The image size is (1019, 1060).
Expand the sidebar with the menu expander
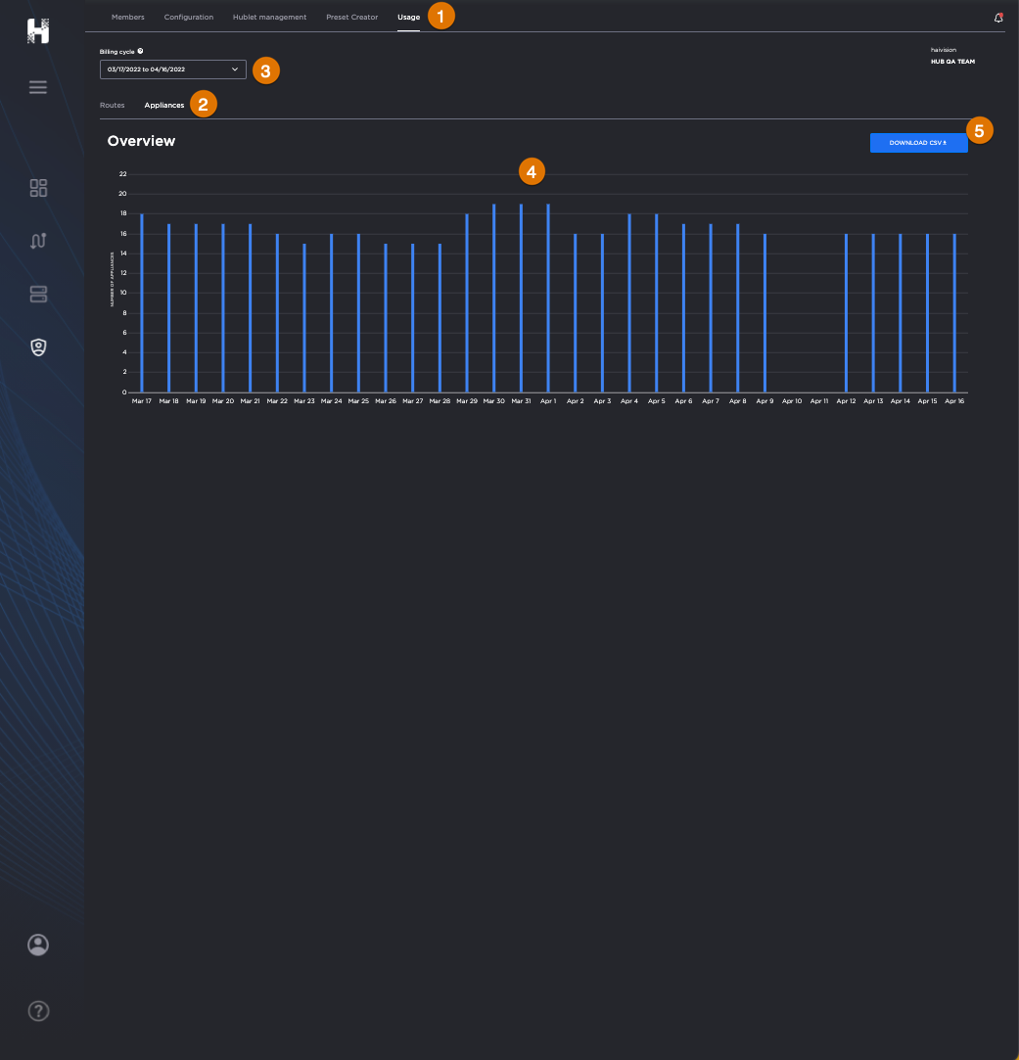(x=38, y=87)
